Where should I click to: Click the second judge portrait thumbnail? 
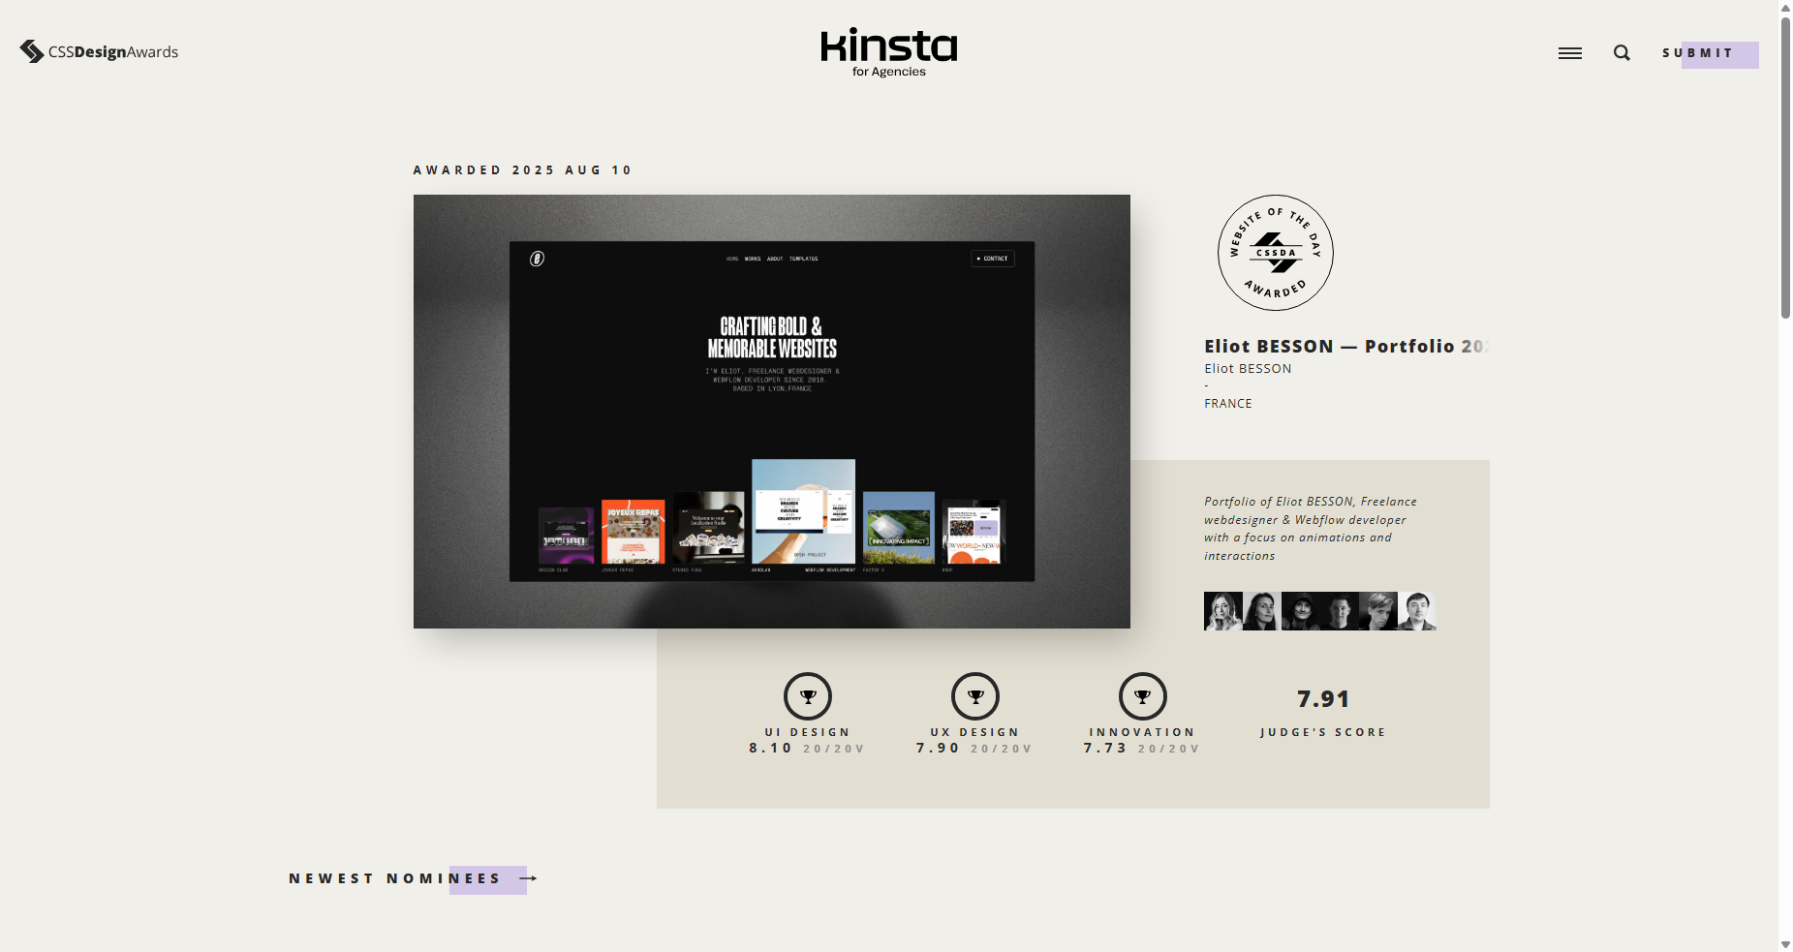point(1261,611)
